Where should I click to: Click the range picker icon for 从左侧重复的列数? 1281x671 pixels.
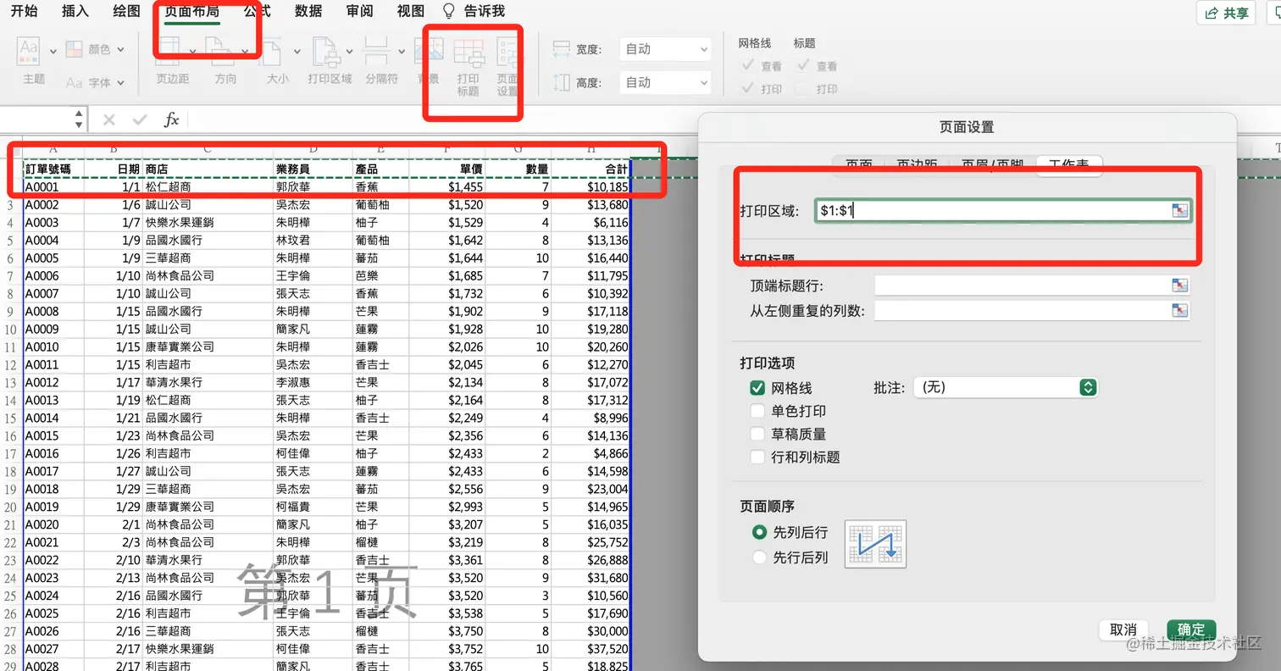click(1179, 311)
